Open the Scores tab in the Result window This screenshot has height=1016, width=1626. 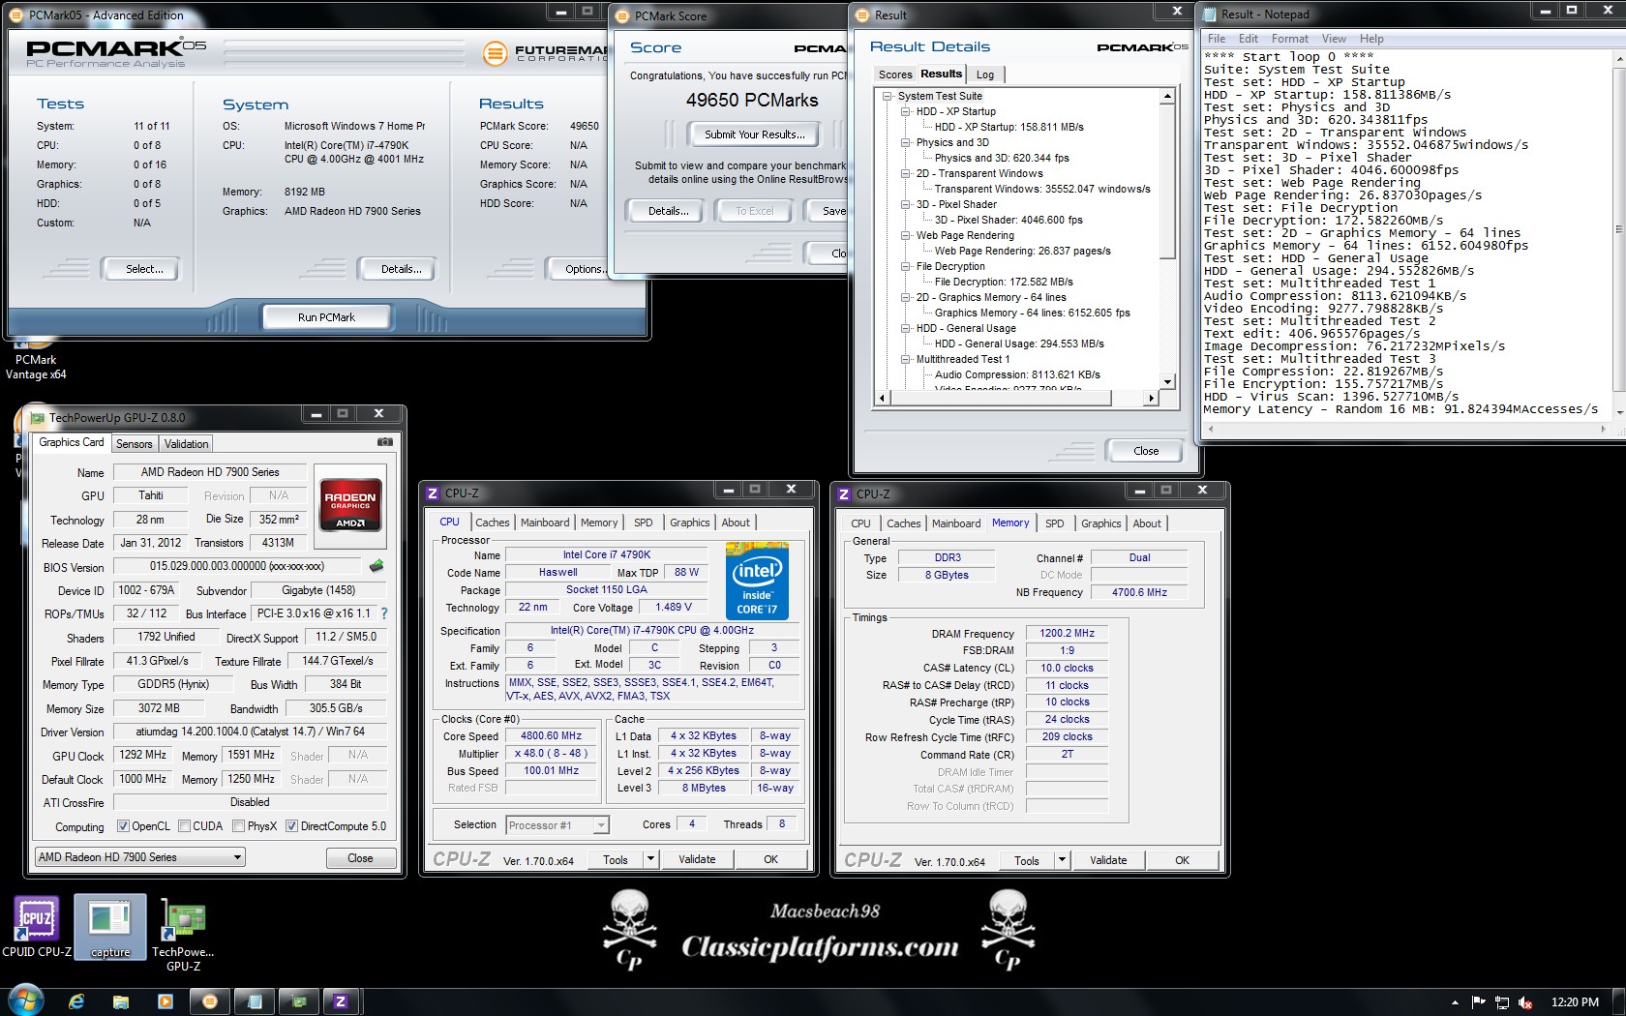(895, 75)
